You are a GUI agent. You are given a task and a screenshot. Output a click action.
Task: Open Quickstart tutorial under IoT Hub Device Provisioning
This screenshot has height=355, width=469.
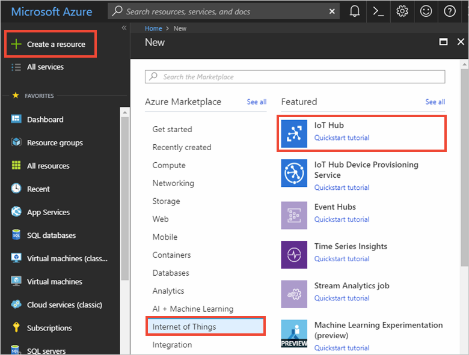pos(342,187)
